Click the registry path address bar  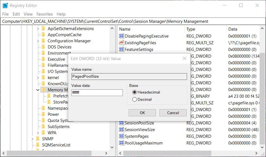(133, 21)
